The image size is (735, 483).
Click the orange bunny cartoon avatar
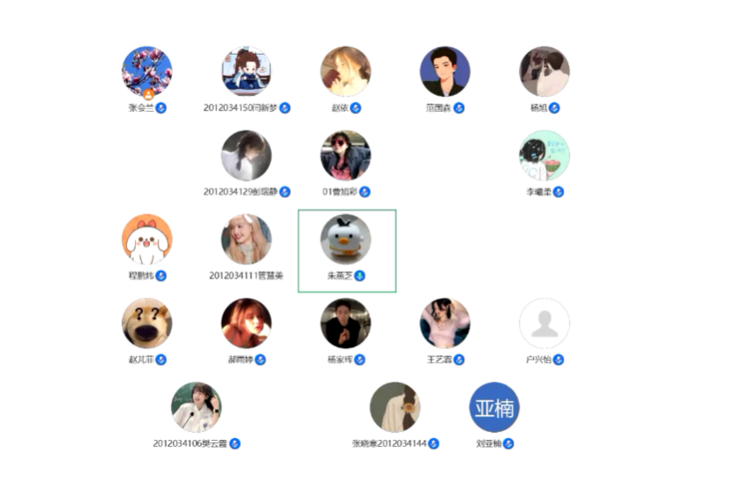147,240
